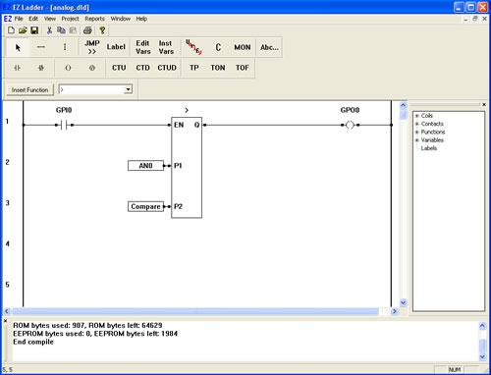Select the negated coil tool

pos(92,68)
